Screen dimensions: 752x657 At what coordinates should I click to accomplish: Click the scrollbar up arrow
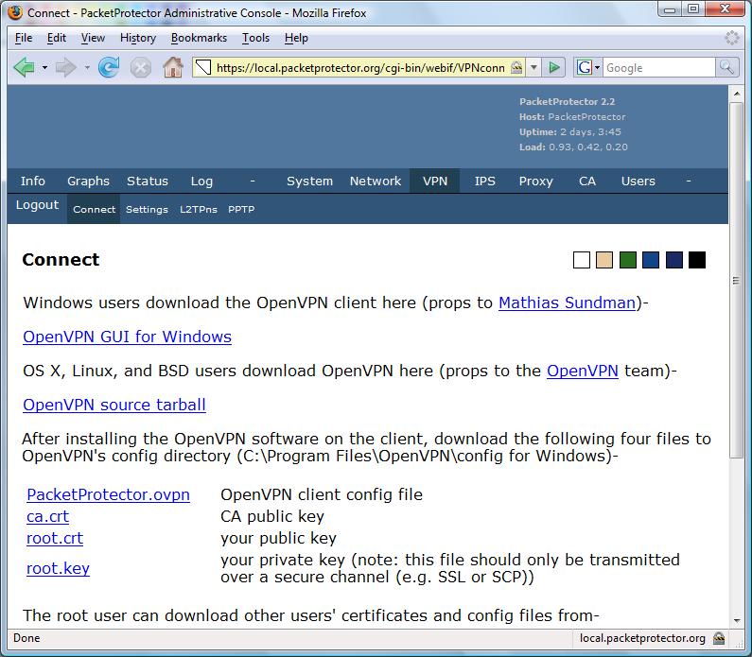pyautogui.click(x=736, y=94)
